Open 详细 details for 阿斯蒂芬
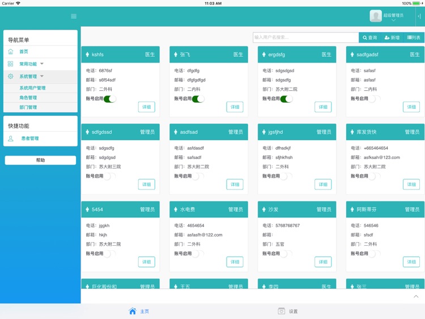425x319 pixels. point(411,262)
